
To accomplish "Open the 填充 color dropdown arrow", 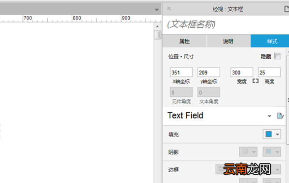I will [x=277, y=135].
